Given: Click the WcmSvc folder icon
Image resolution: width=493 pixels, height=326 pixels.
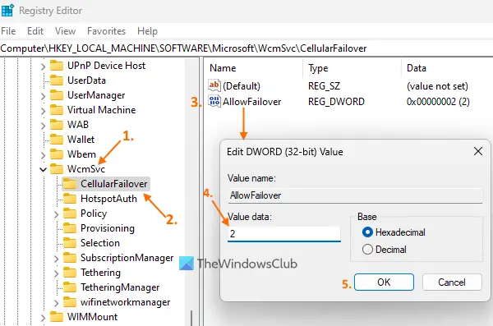Looking at the screenshot, I should point(57,169).
